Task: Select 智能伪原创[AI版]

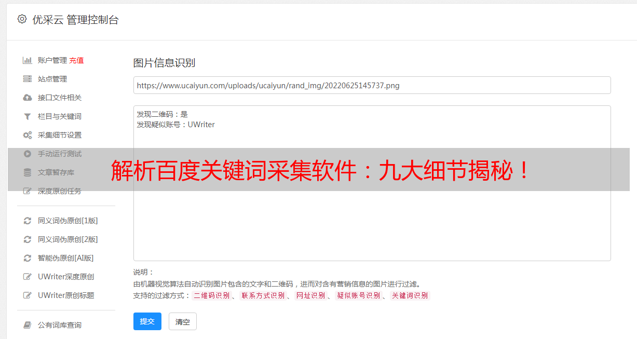Action: pos(66,258)
